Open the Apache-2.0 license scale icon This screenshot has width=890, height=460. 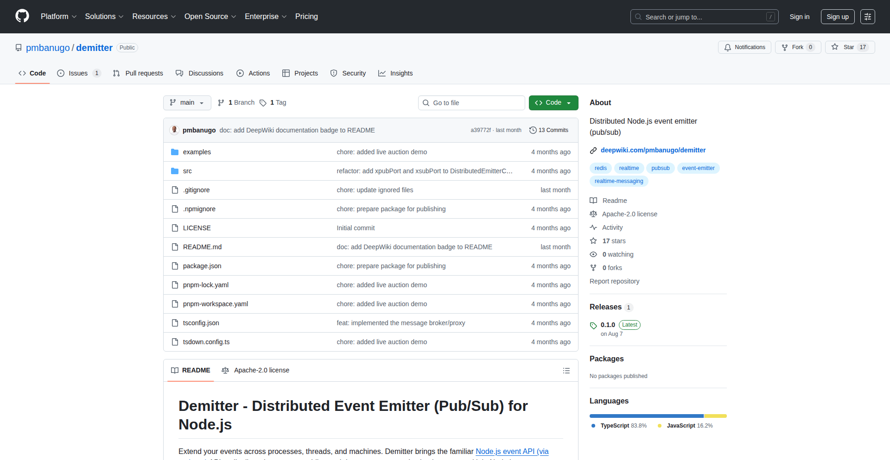tap(225, 370)
